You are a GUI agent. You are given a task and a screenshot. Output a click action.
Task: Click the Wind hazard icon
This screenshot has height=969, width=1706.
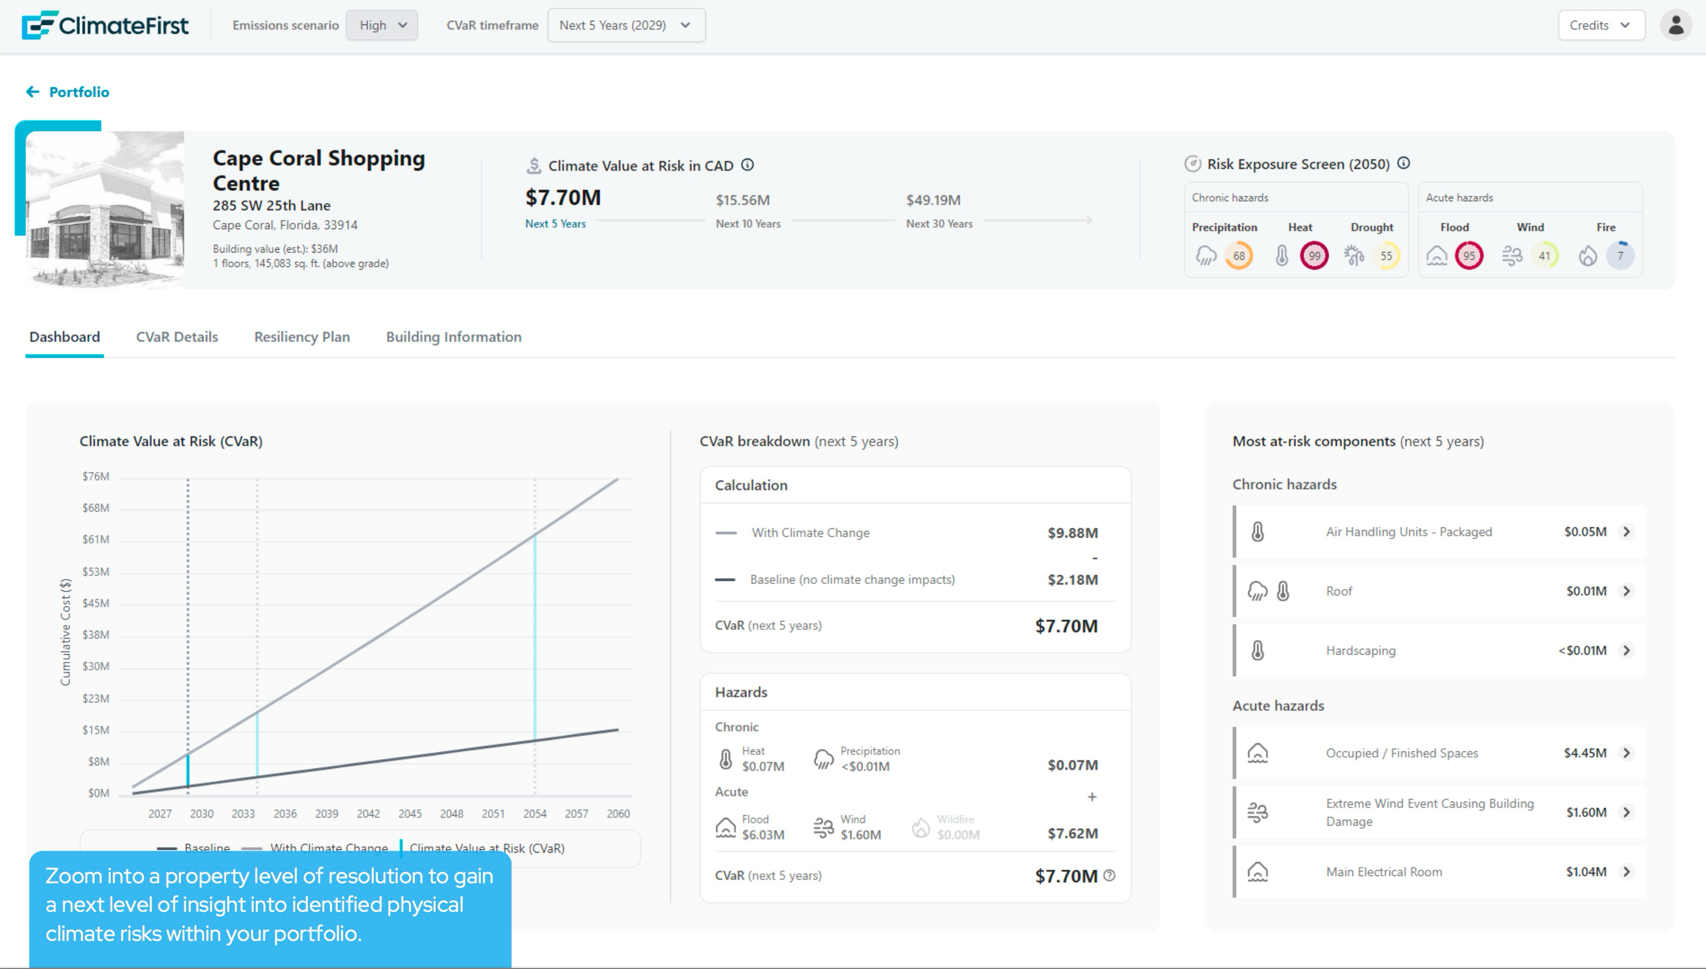point(1512,256)
